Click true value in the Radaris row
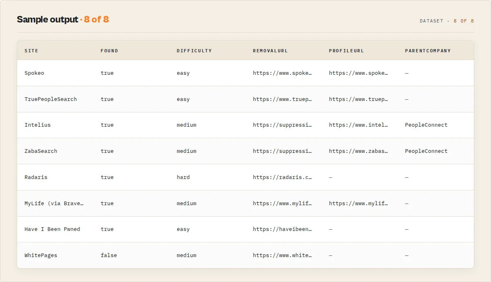The image size is (491, 282). coord(107,177)
